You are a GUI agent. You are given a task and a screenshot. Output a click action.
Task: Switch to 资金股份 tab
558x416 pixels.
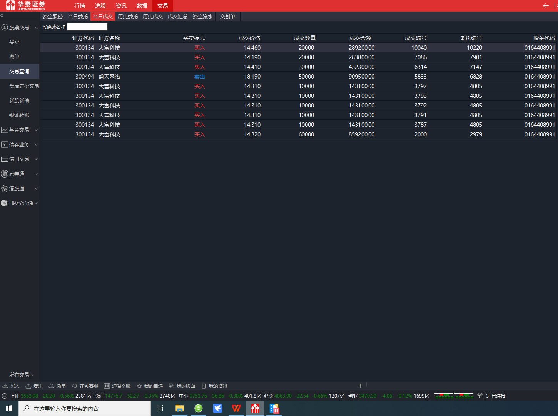coord(53,17)
